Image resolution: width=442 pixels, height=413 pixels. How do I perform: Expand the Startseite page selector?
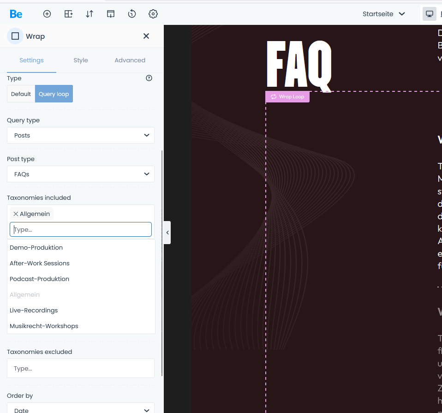point(383,14)
